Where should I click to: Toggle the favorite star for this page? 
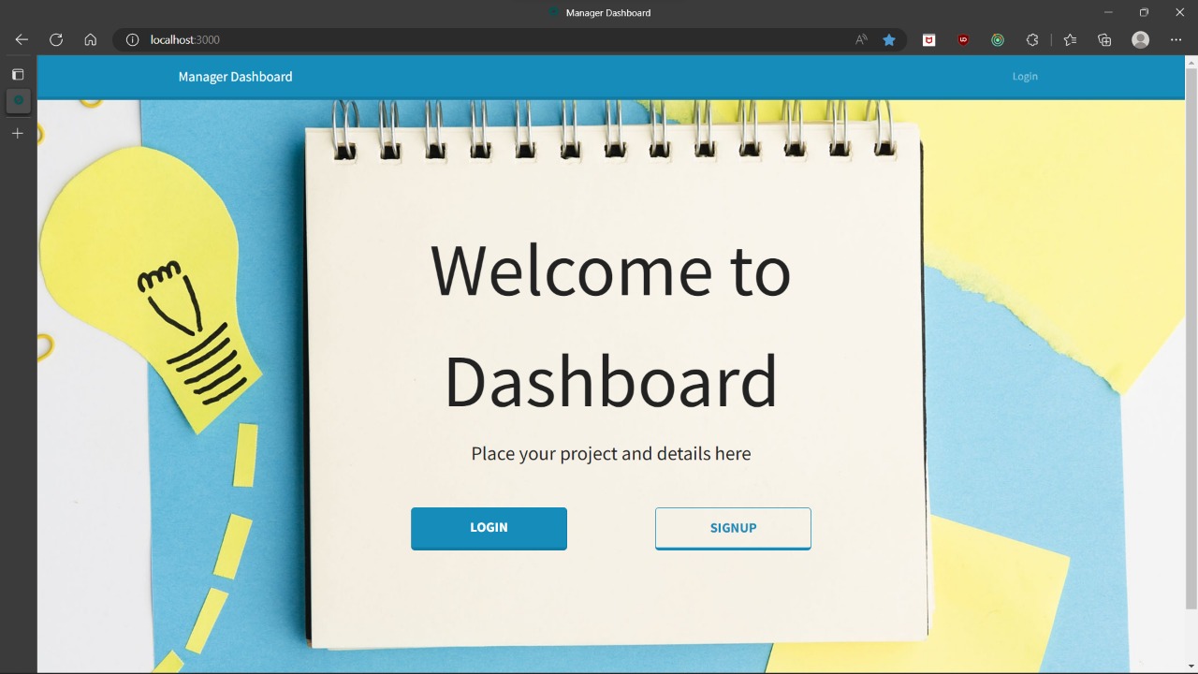[889, 39]
